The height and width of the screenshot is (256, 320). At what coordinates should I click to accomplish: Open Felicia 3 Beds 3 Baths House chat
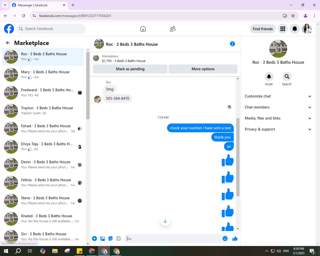click(x=43, y=183)
